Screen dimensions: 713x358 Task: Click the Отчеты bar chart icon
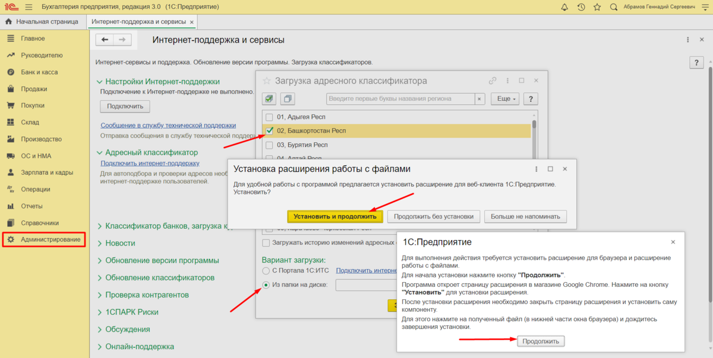tap(10, 206)
